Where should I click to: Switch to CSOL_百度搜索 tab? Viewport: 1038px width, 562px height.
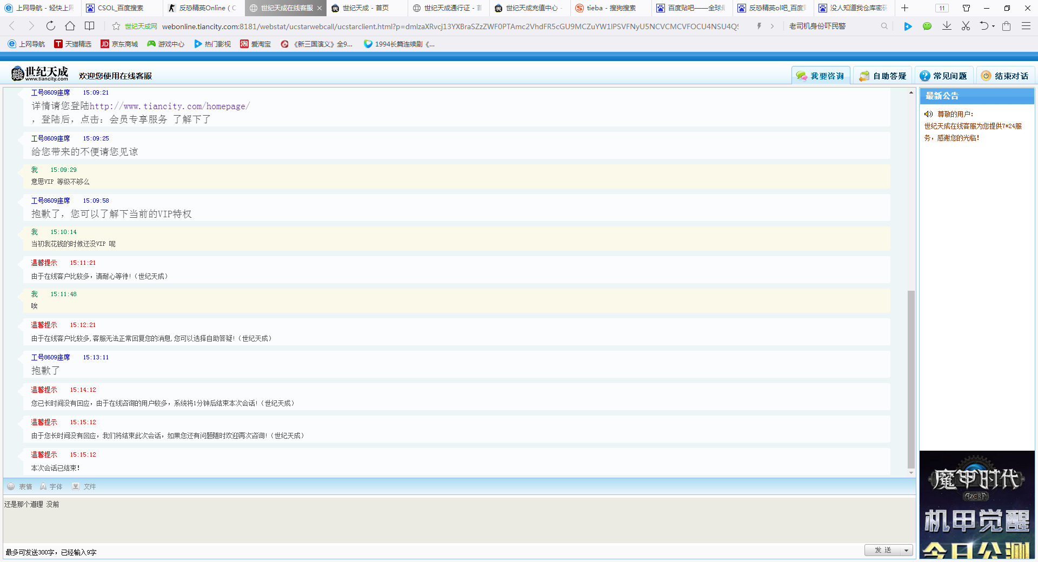coord(122,8)
